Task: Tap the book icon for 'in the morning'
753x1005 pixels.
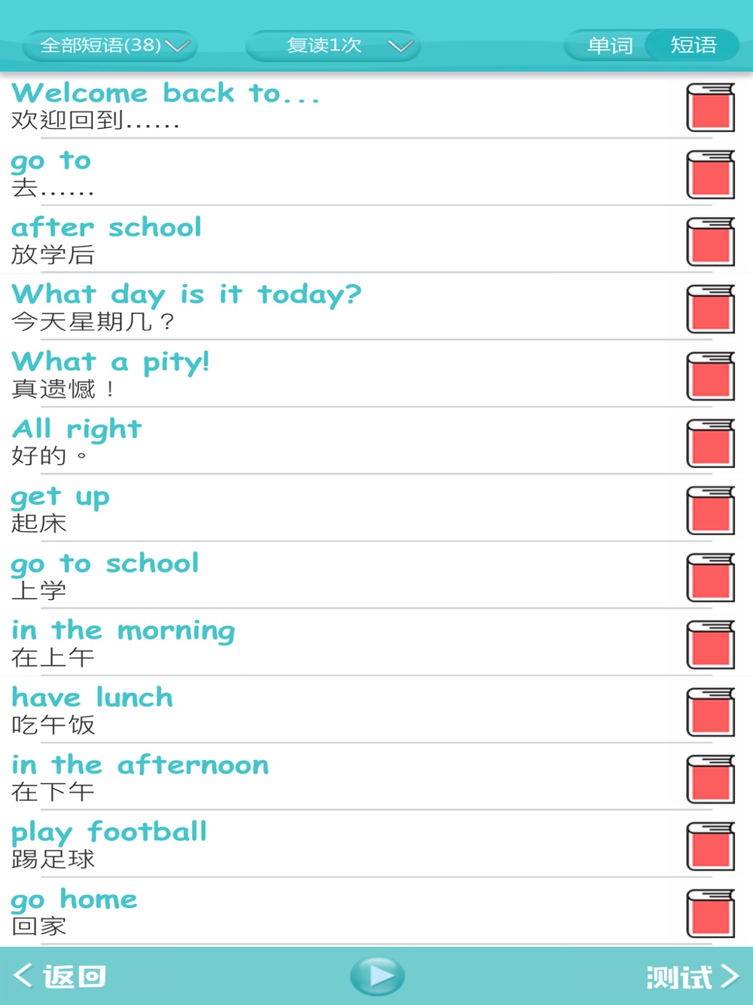Action: [711, 645]
